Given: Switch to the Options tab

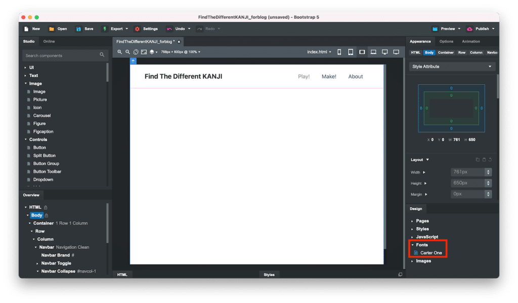Looking at the screenshot, I should tap(446, 41).
